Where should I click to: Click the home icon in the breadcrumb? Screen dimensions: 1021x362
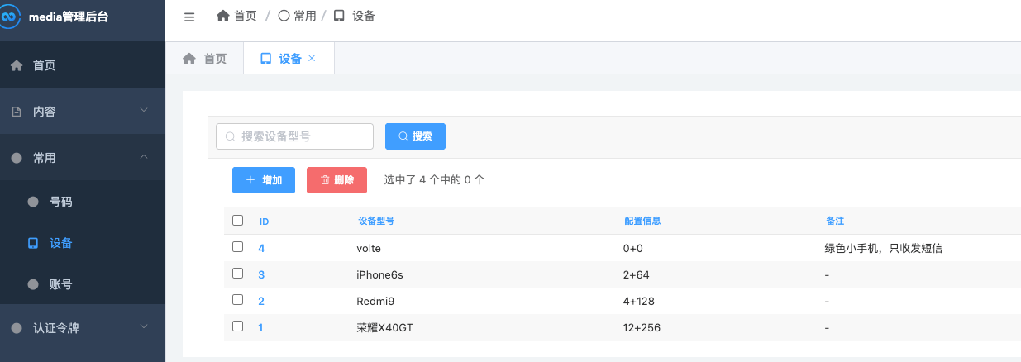point(222,16)
